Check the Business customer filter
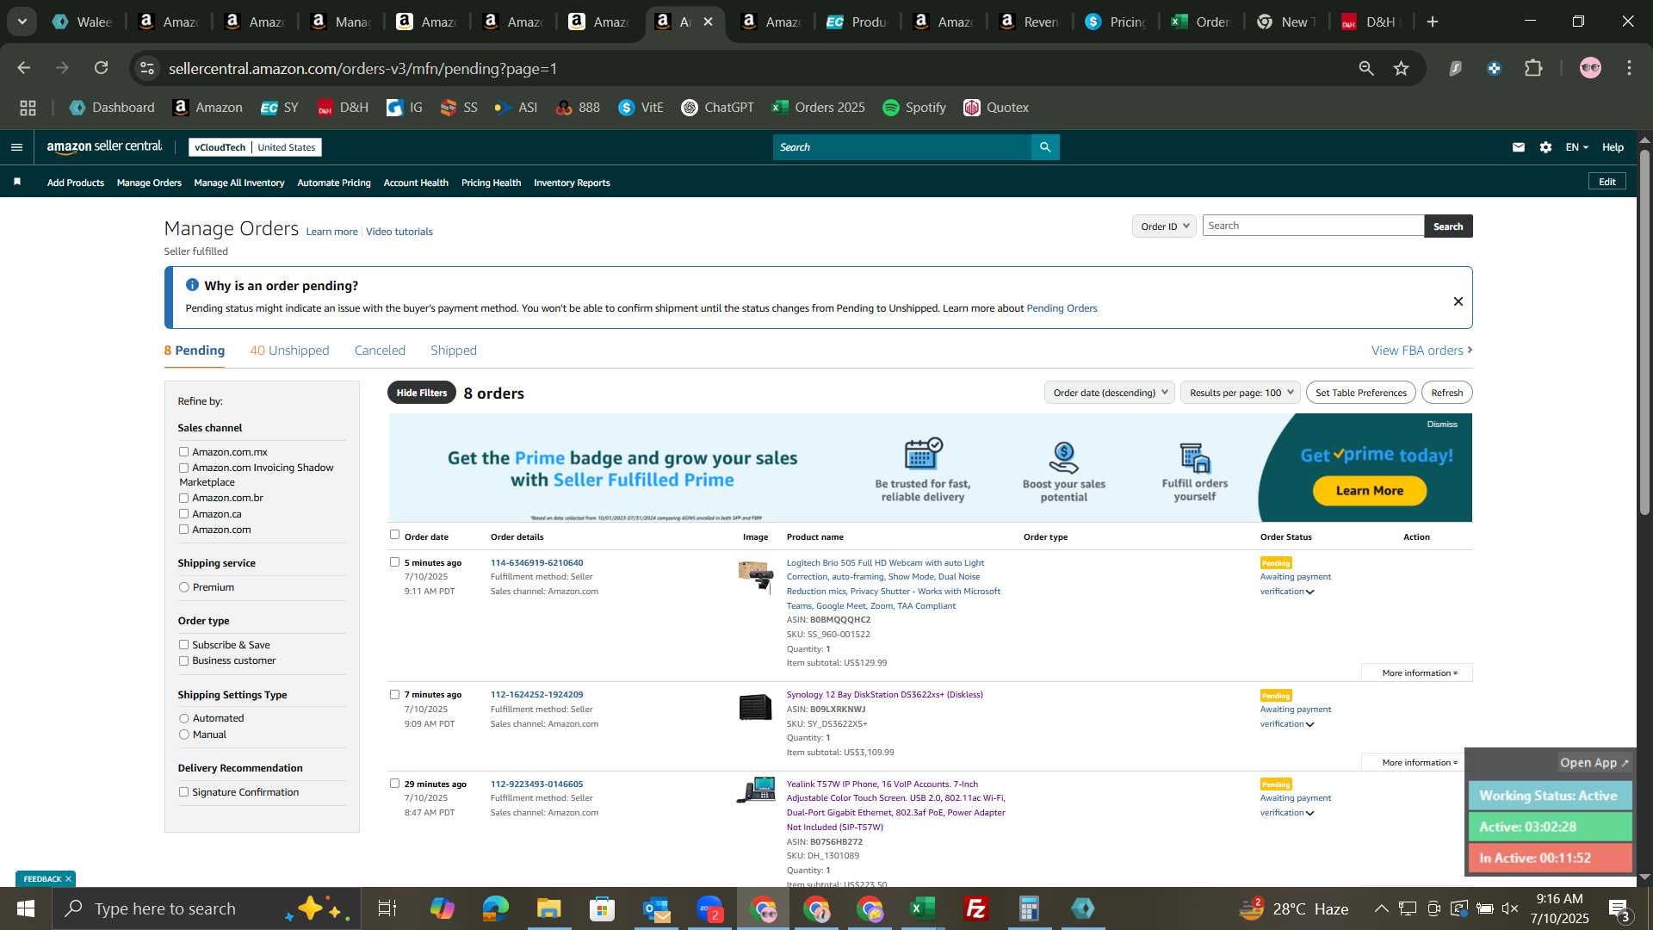Image resolution: width=1653 pixels, height=930 pixels. [x=183, y=661]
